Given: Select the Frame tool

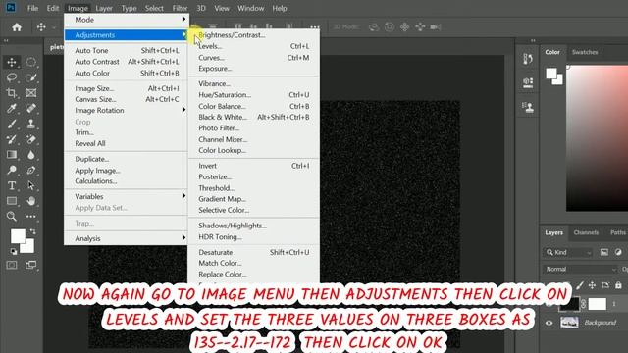Looking at the screenshot, I should [31, 93].
